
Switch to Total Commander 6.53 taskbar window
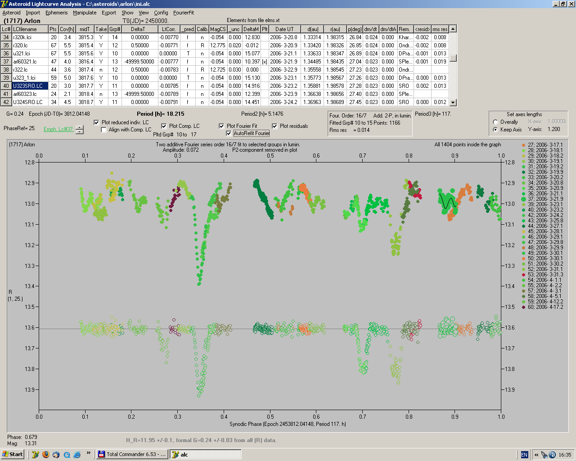pos(132,454)
